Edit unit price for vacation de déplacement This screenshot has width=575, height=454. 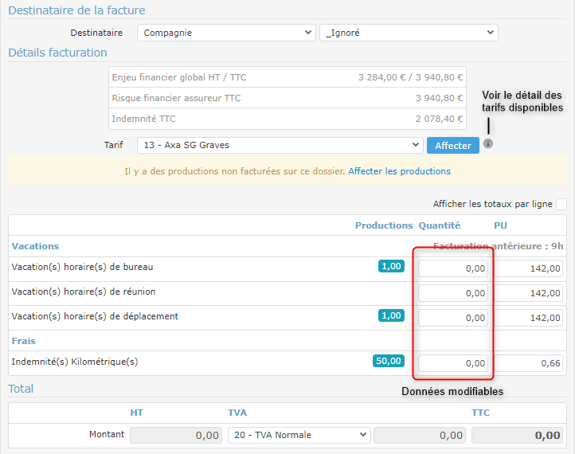click(x=532, y=318)
